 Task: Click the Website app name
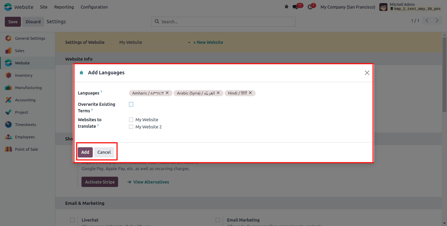[x=24, y=7]
